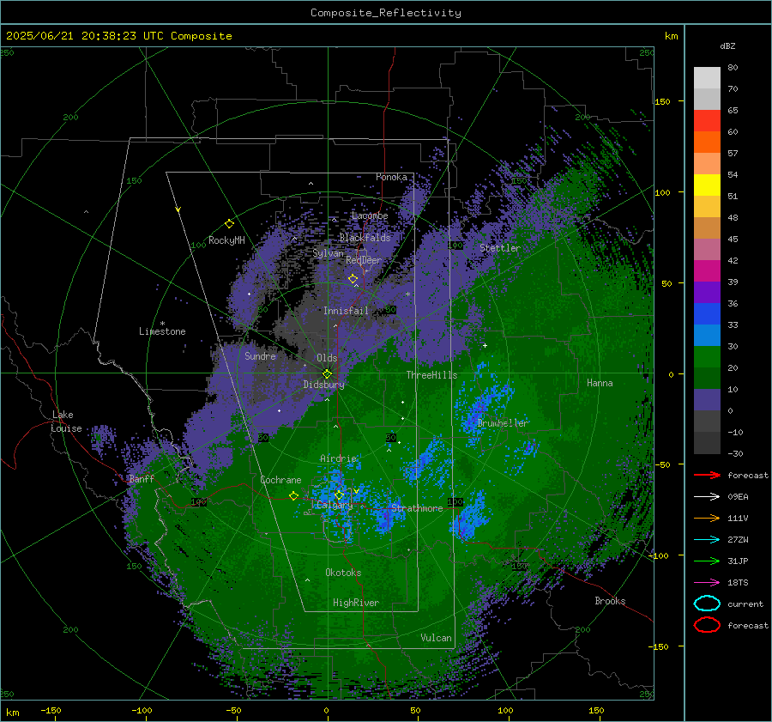
Task: Click the blue 33 dBZ color swatch
Action: coord(707,314)
